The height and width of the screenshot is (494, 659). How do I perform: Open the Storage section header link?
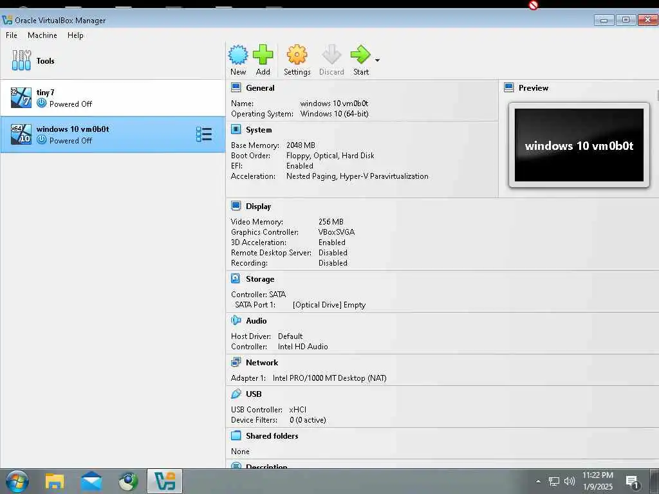[x=260, y=279]
